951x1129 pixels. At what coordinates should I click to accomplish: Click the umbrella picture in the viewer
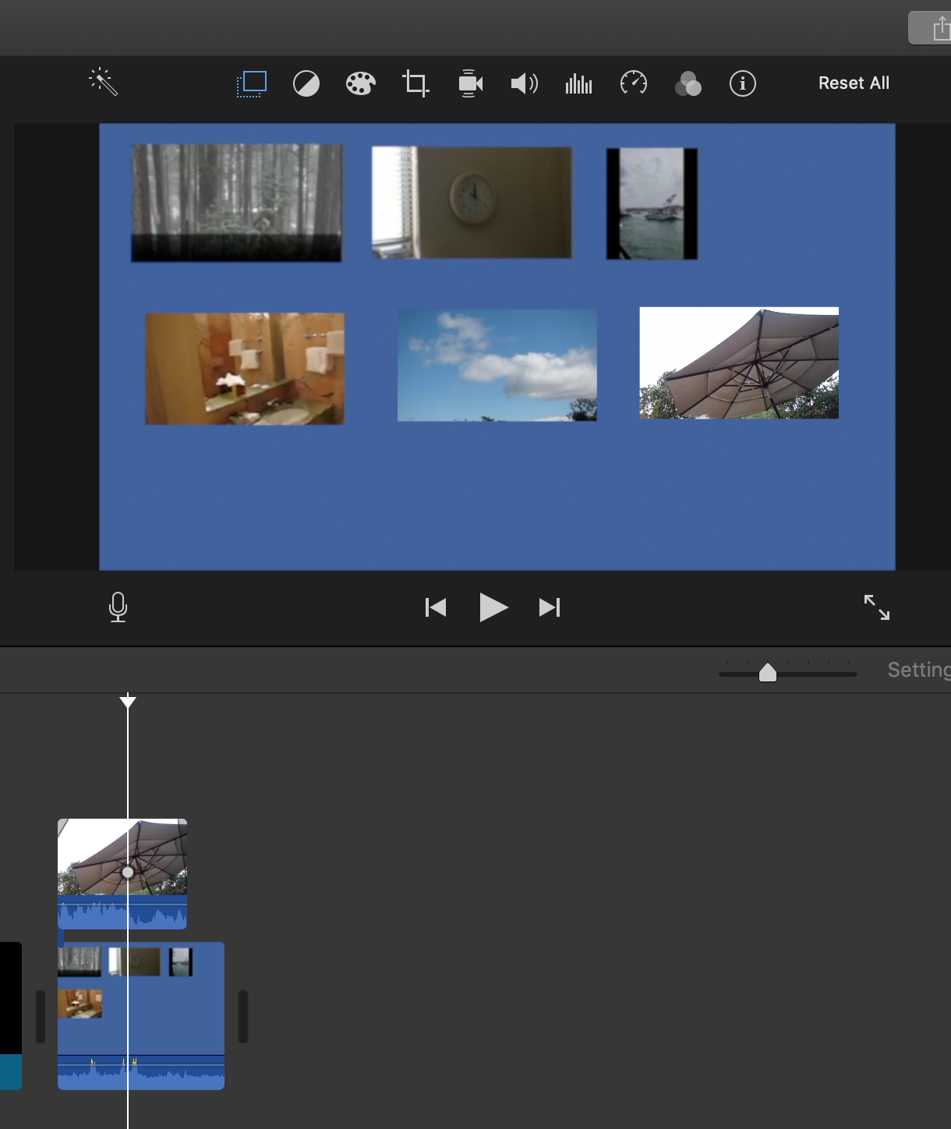pos(739,363)
